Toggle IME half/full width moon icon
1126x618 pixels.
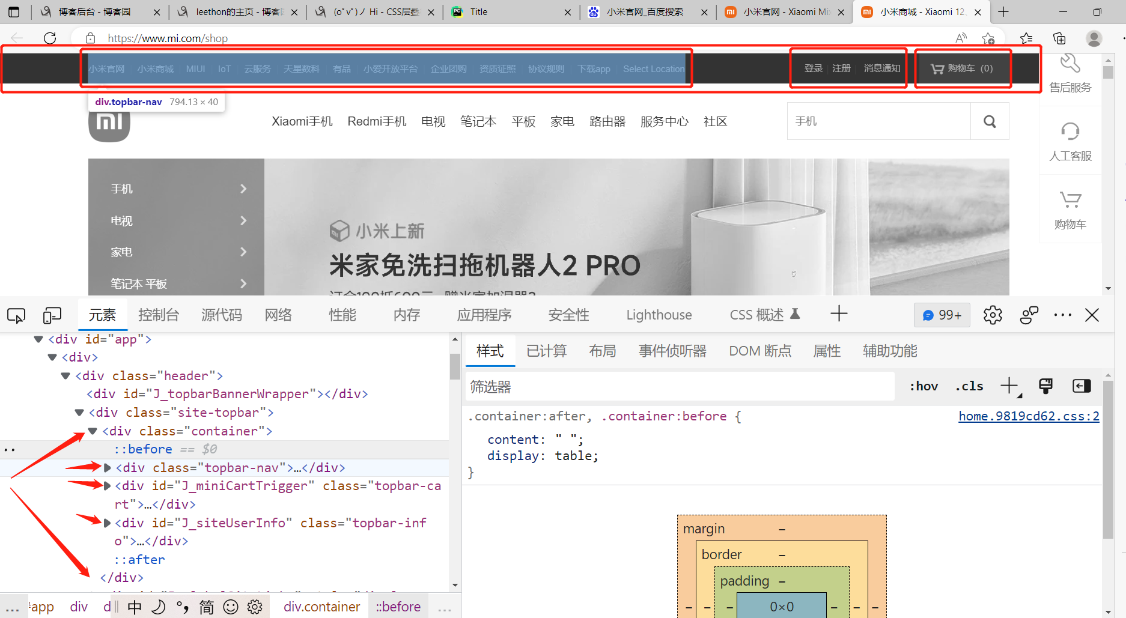pyautogui.click(x=159, y=607)
